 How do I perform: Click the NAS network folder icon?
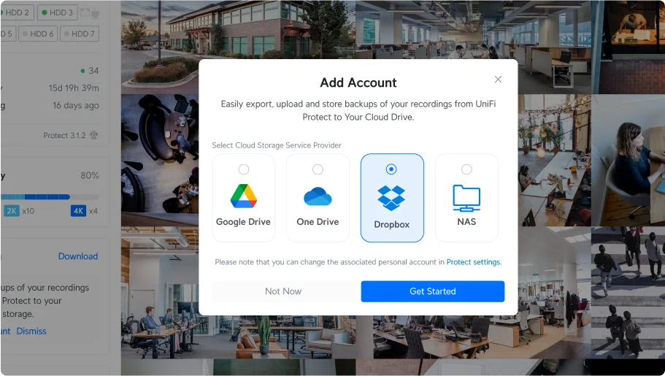[x=466, y=198]
